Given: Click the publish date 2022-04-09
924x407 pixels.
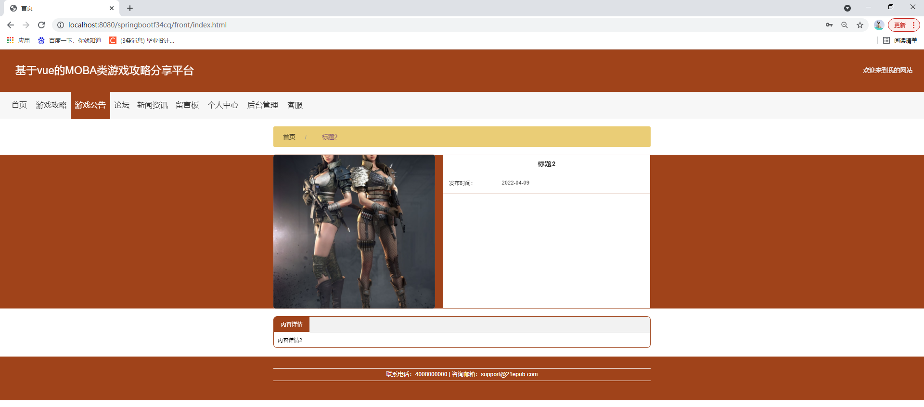Looking at the screenshot, I should coord(515,183).
